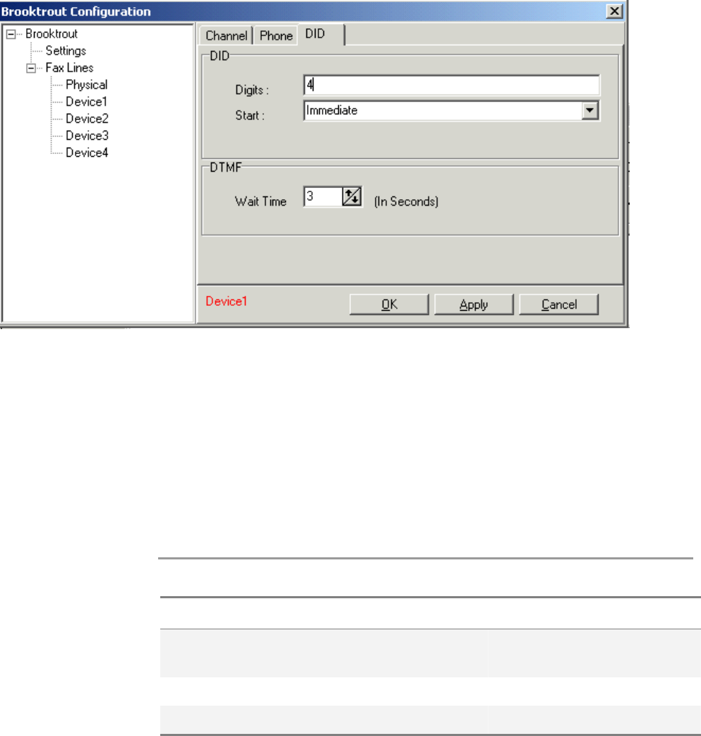Select Device2 in the tree
The height and width of the screenshot is (736, 701).
(x=87, y=118)
